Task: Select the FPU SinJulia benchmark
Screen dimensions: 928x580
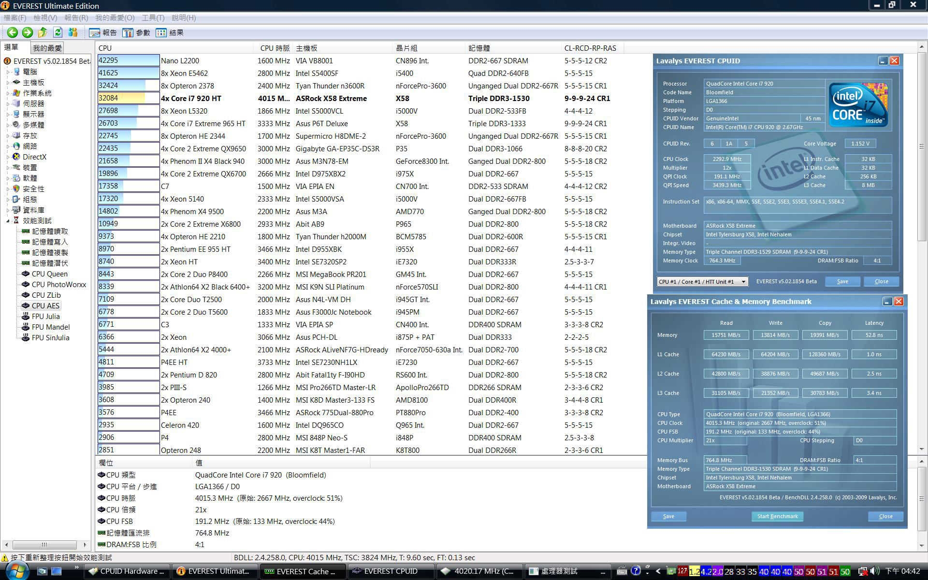Action: (50, 337)
